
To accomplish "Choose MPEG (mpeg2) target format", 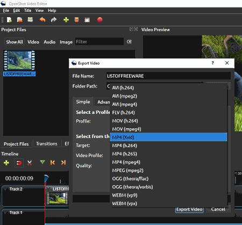I will pyautogui.click(x=168, y=170).
